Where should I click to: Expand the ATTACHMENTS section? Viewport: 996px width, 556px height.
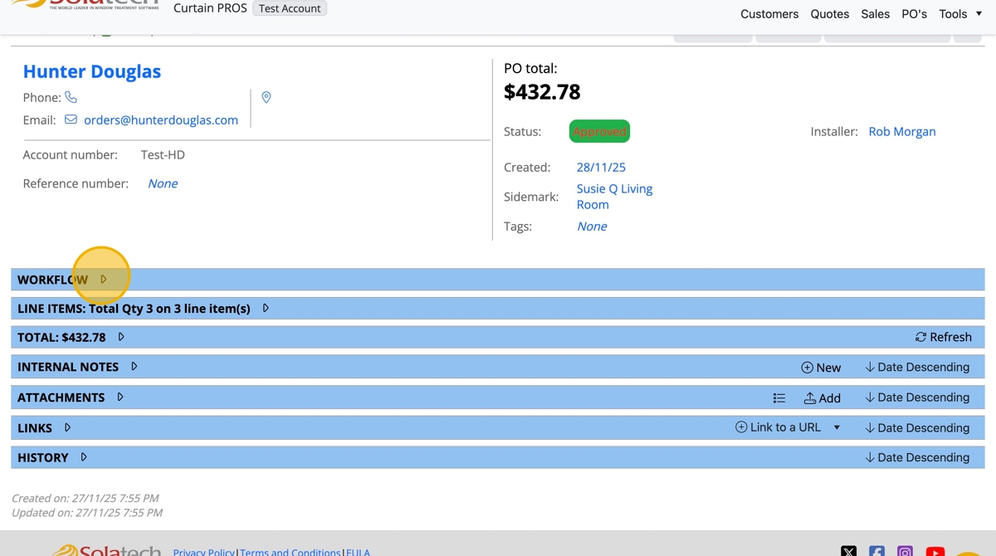[120, 397]
